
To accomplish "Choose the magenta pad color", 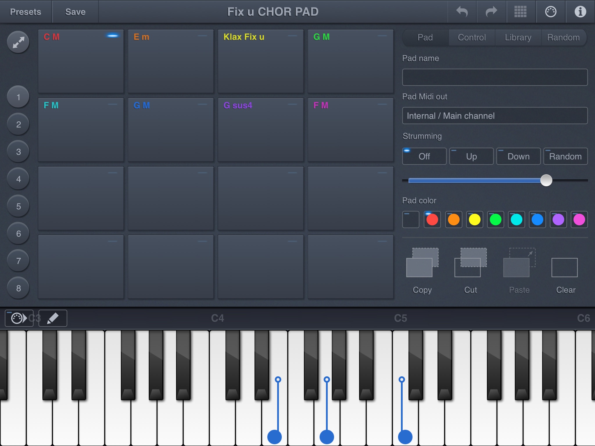I will pos(579,220).
